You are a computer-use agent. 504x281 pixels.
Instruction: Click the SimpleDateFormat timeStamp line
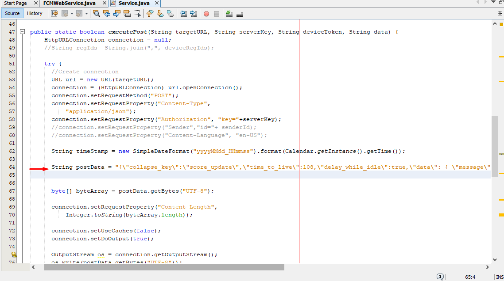(x=228, y=151)
